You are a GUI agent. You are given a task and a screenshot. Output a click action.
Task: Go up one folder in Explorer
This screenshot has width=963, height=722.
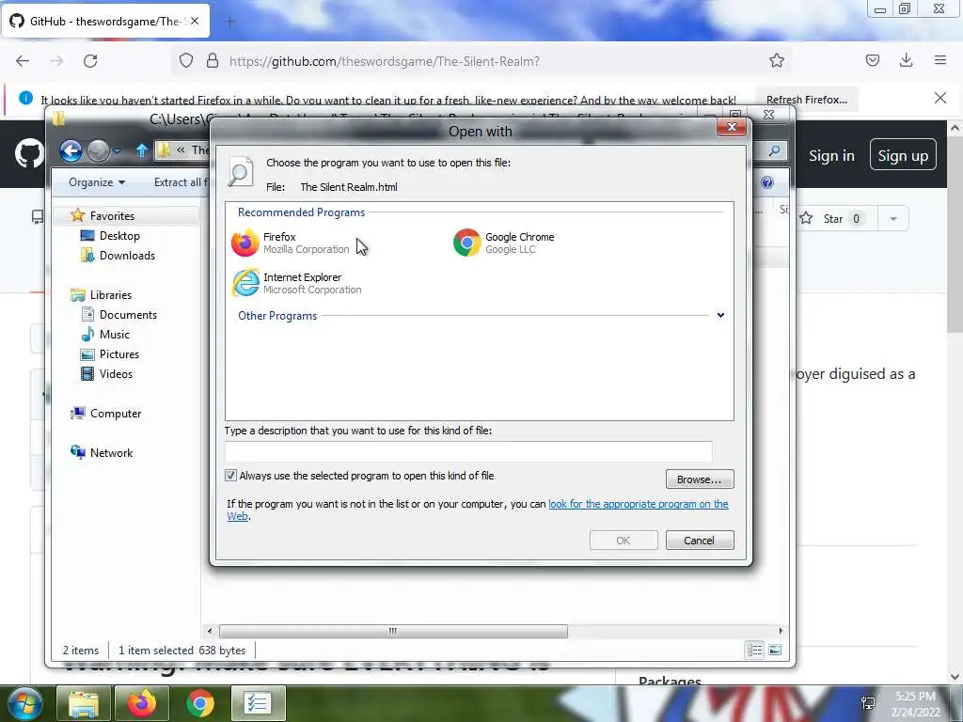(141, 150)
